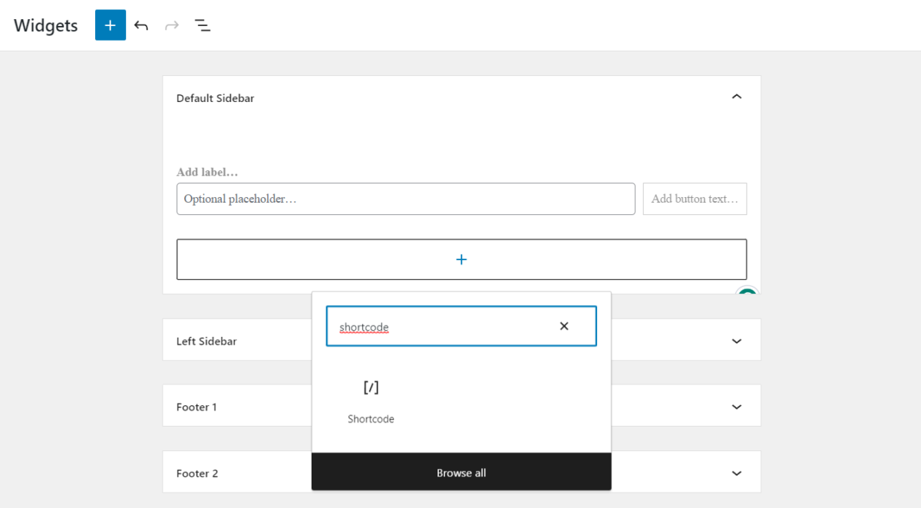921x508 pixels.
Task: Click the Widgets heading area
Action: click(x=45, y=25)
